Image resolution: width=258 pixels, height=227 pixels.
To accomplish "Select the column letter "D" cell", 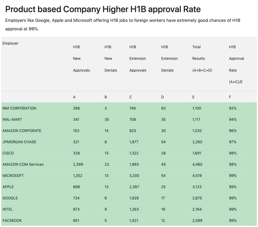I will click(162, 97).
